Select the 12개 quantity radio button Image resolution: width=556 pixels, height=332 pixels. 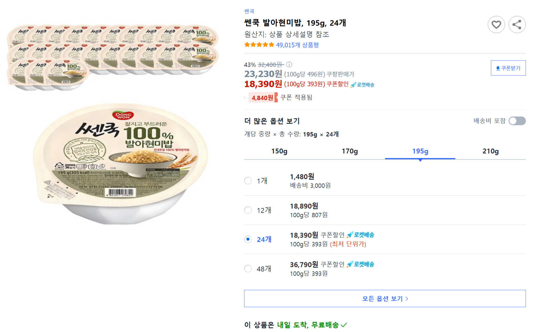(x=248, y=210)
